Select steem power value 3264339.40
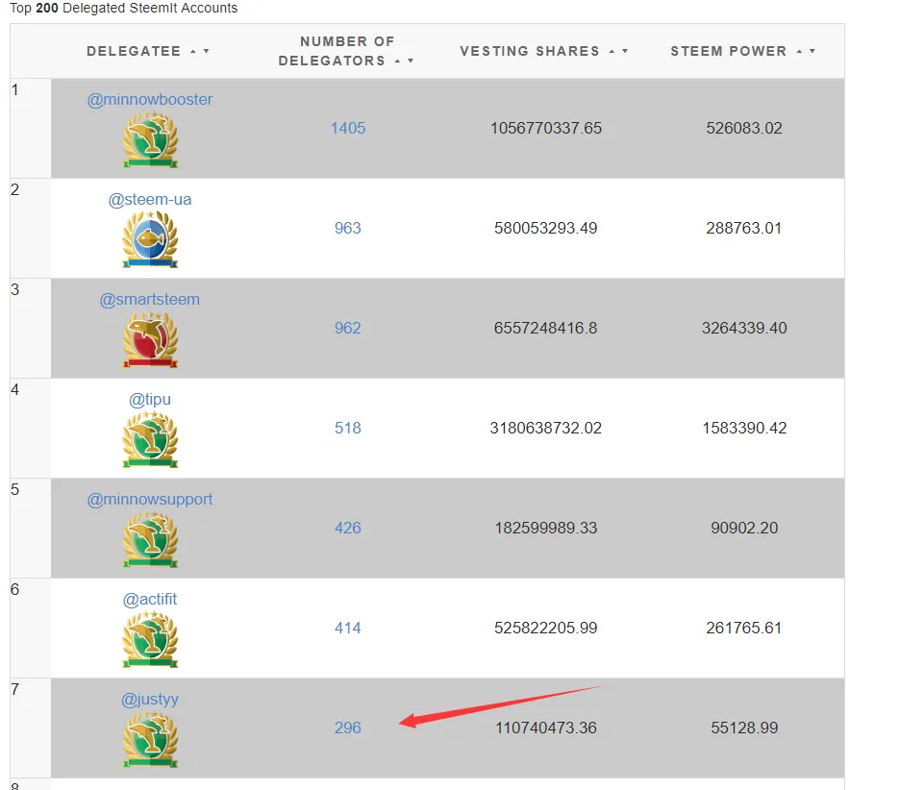 (x=744, y=328)
